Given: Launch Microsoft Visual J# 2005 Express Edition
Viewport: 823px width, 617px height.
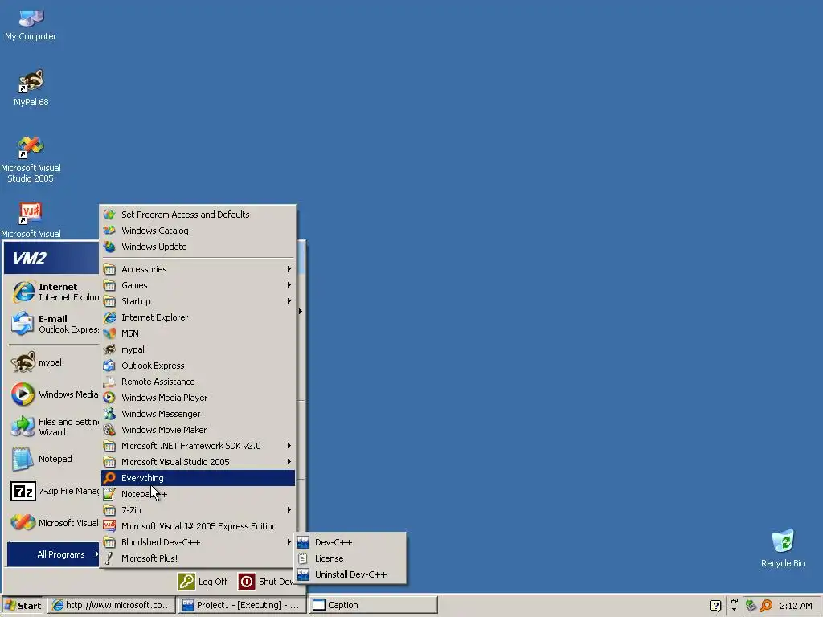Looking at the screenshot, I should [198, 526].
